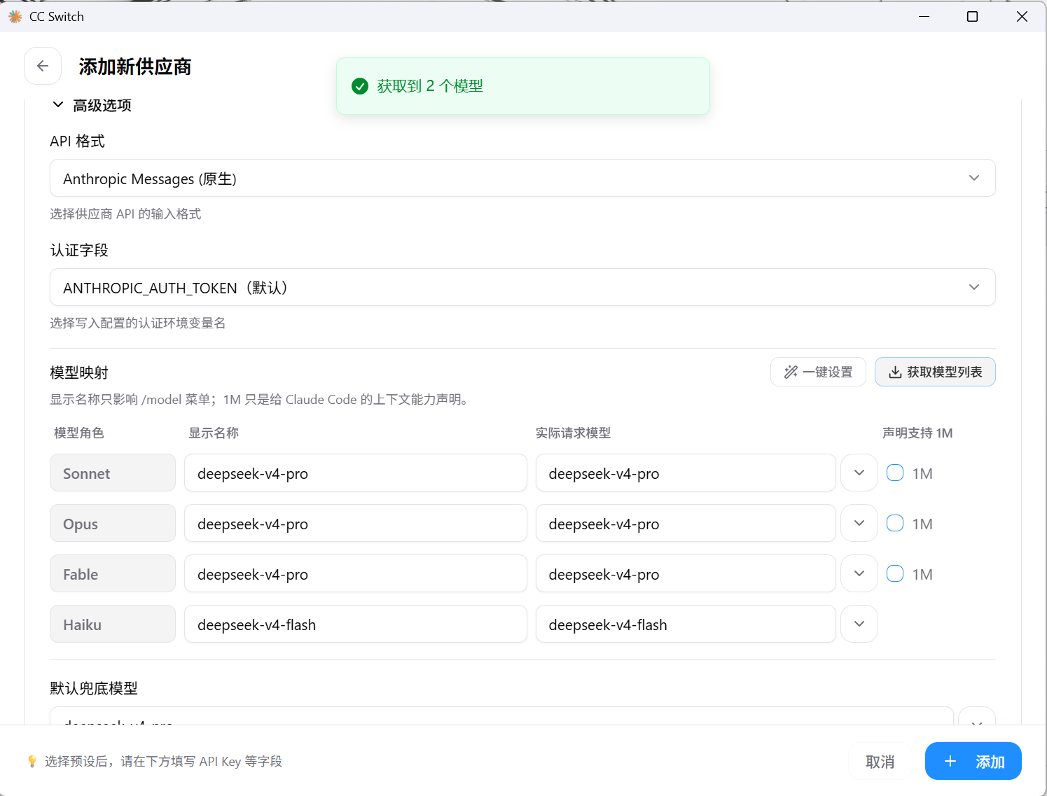
Task: Click the green success checkmark icon
Action: click(x=360, y=86)
